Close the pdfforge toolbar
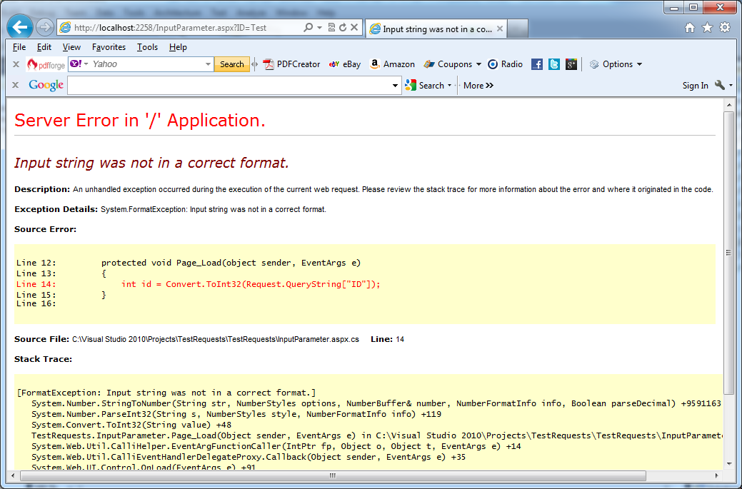 coord(16,64)
